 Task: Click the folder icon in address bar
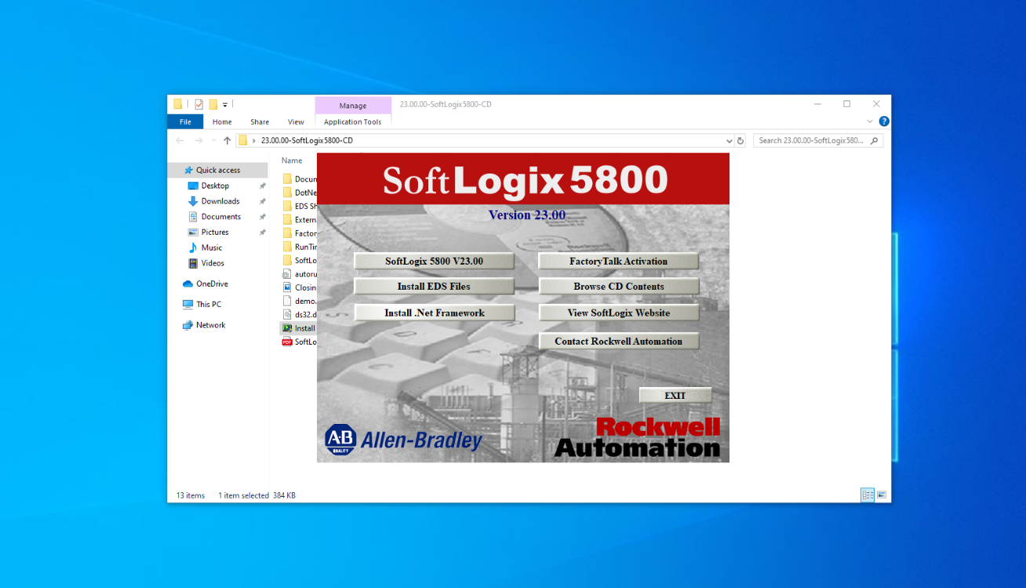243,141
